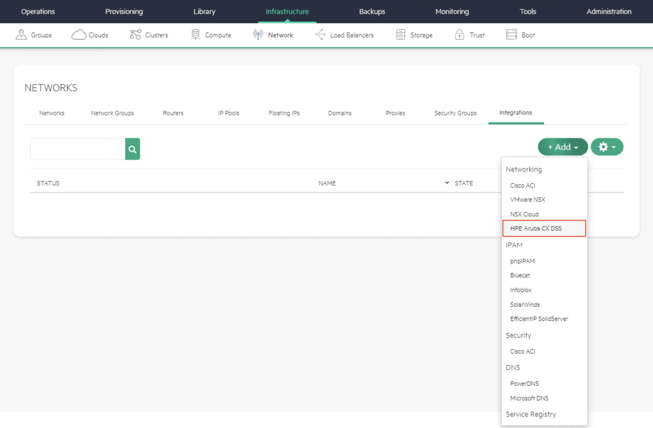Choose VMware NSX from Add menu

point(527,200)
